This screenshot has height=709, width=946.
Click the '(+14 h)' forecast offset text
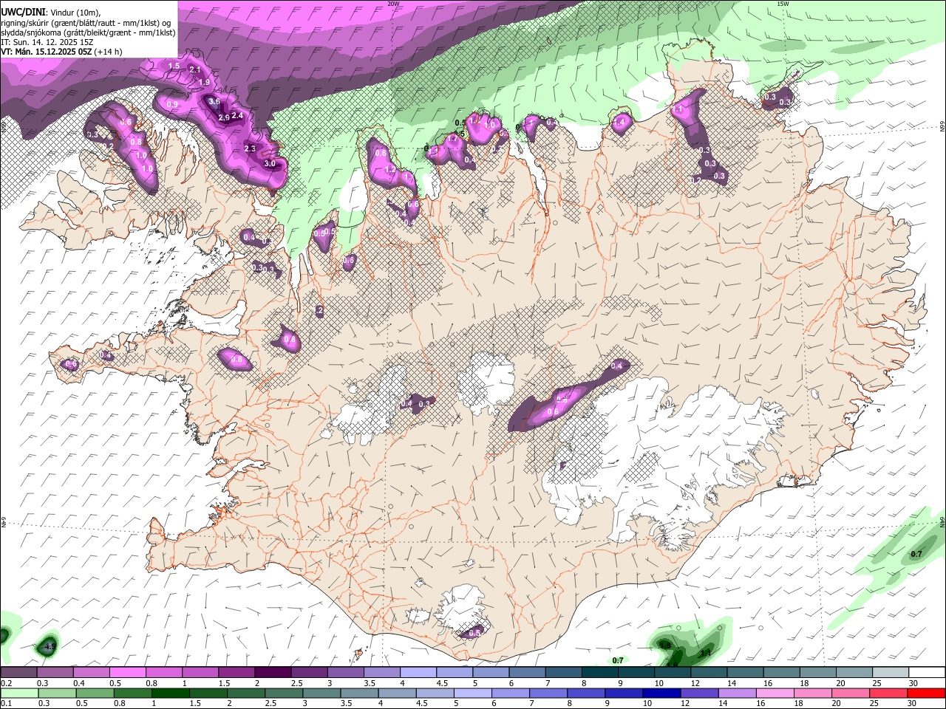(109, 52)
